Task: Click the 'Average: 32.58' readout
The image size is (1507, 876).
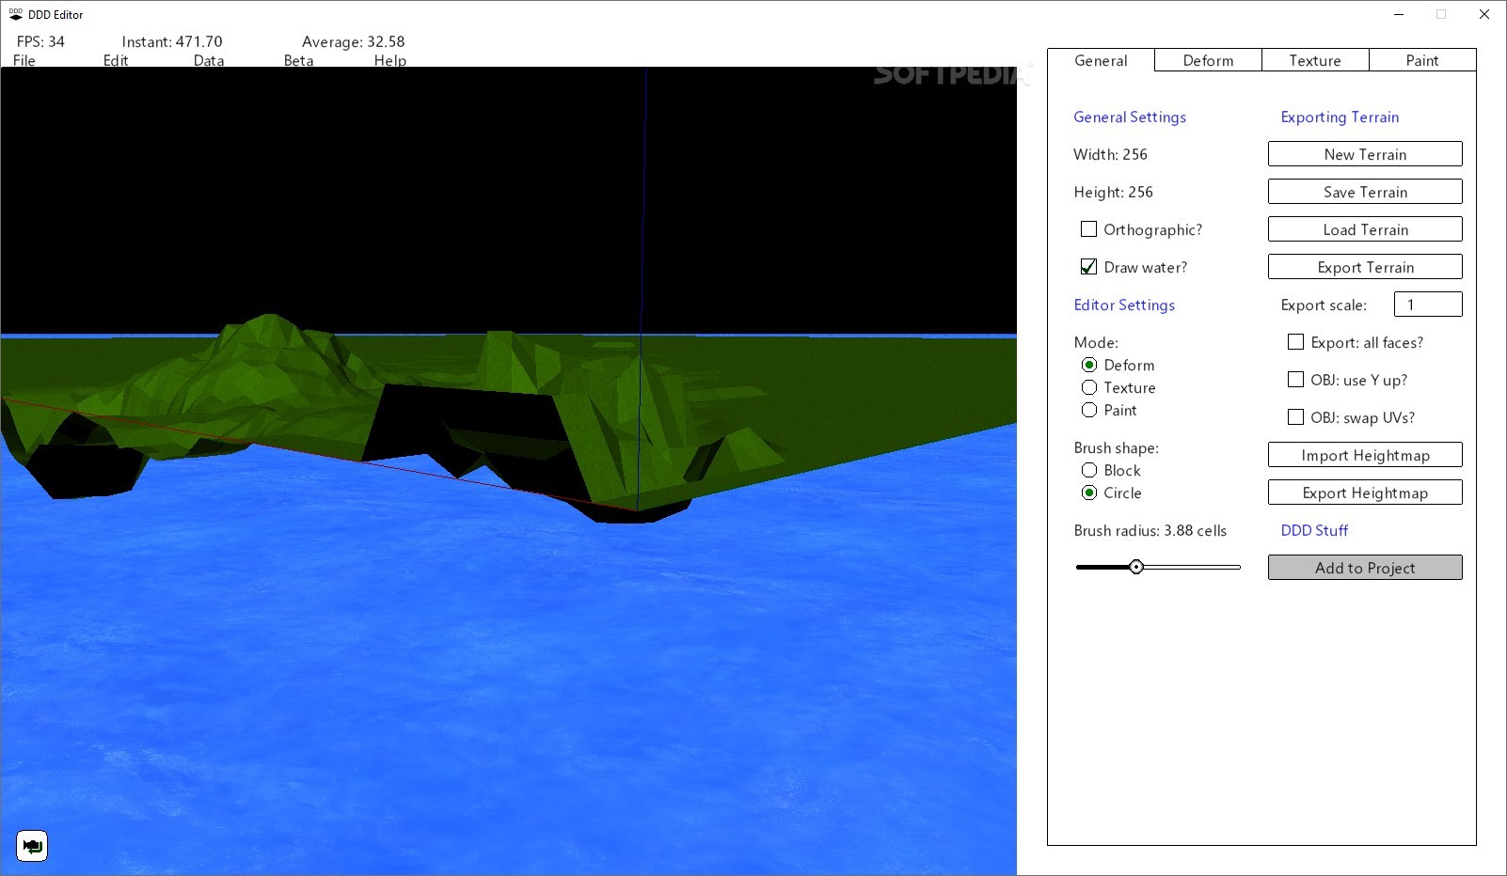Action: pyautogui.click(x=353, y=41)
